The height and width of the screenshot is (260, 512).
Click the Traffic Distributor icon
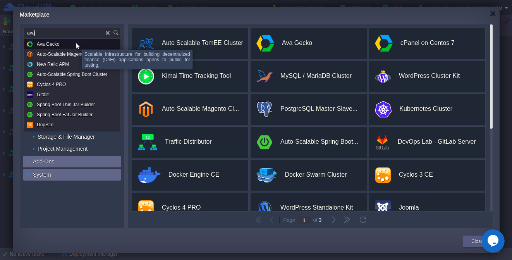(148, 142)
